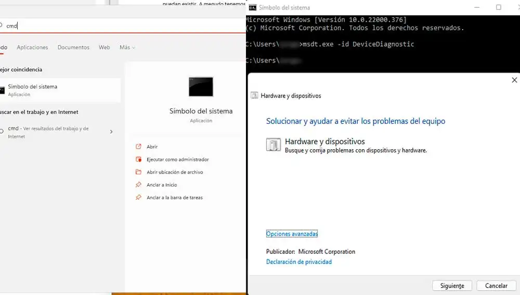Close the Hardware y dispositivos troubleshooter dialog
520x295 pixels.
[514, 80]
